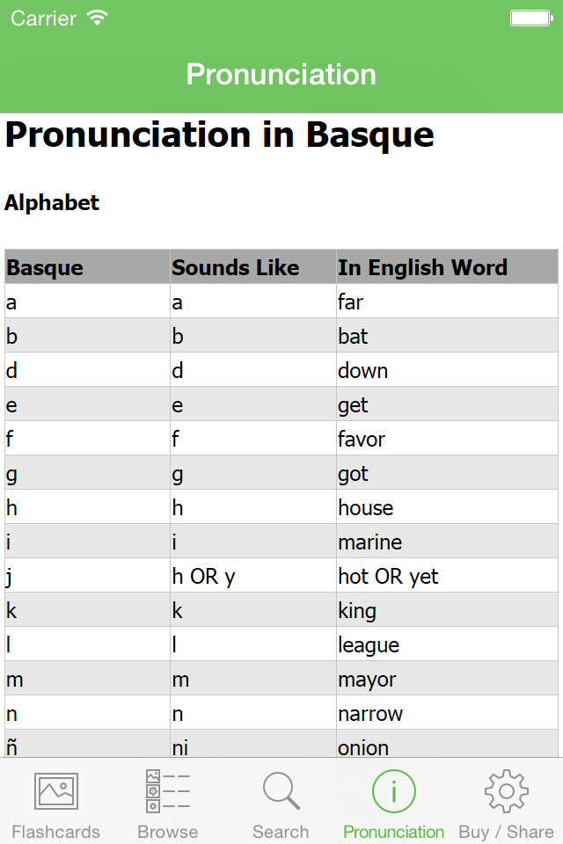The image size is (563, 844).
Task: Click the Pronunciation tab label
Action: pyautogui.click(x=393, y=831)
